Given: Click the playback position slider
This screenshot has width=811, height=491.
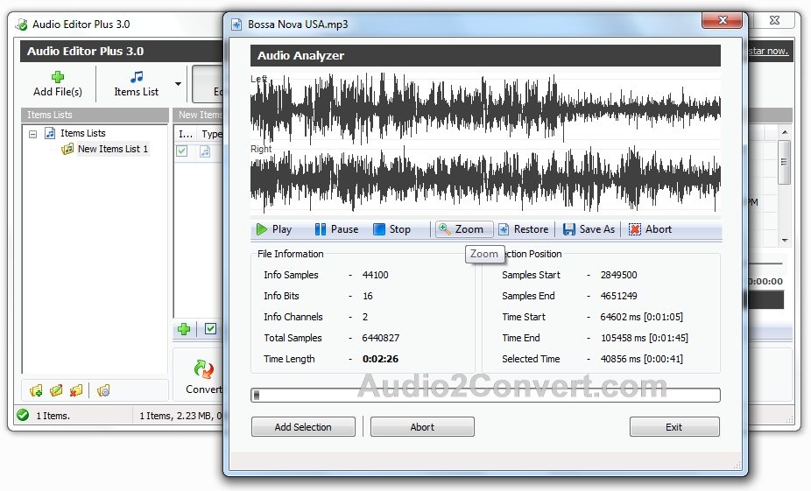Looking at the screenshot, I should point(485,396).
